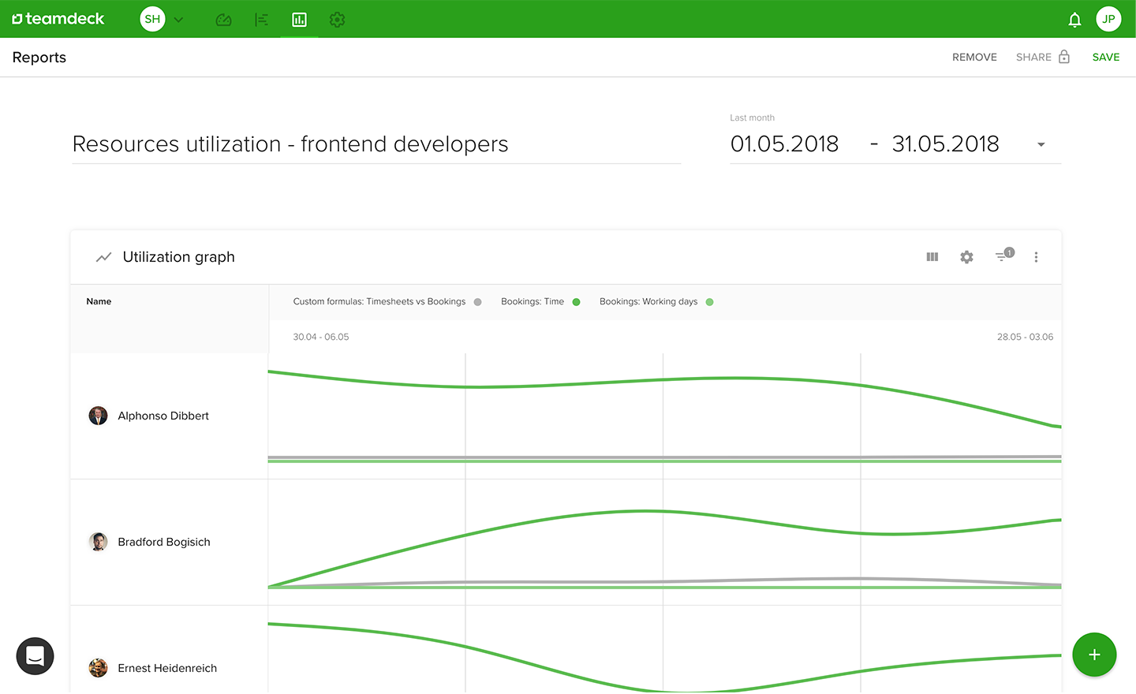1136x694 pixels.
Task: Select the 01.05.2018 start date field
Action: 784,144
